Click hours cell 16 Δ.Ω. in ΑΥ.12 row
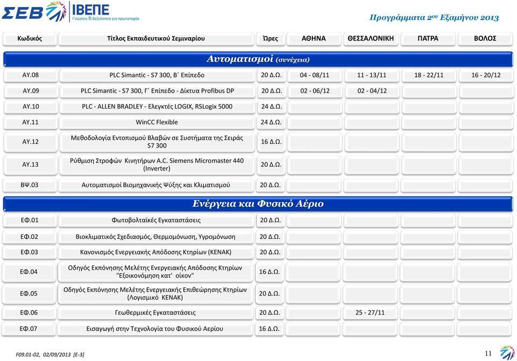The image size is (517, 361). pos(271,141)
